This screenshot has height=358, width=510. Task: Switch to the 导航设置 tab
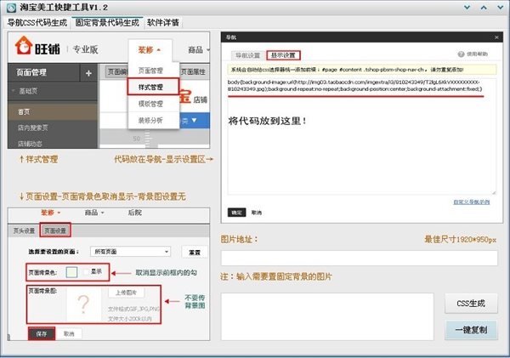247,55
